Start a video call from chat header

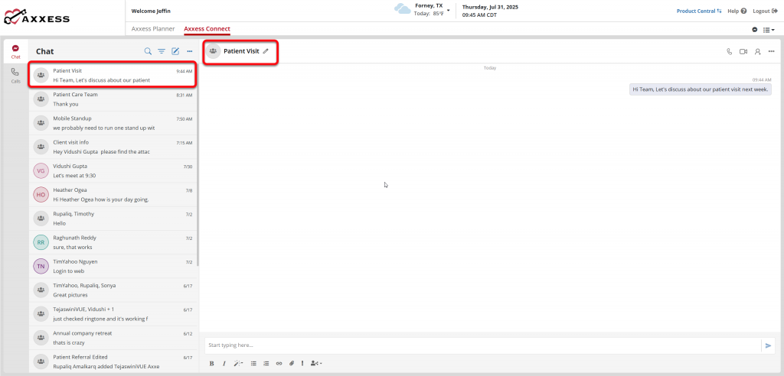click(x=743, y=51)
